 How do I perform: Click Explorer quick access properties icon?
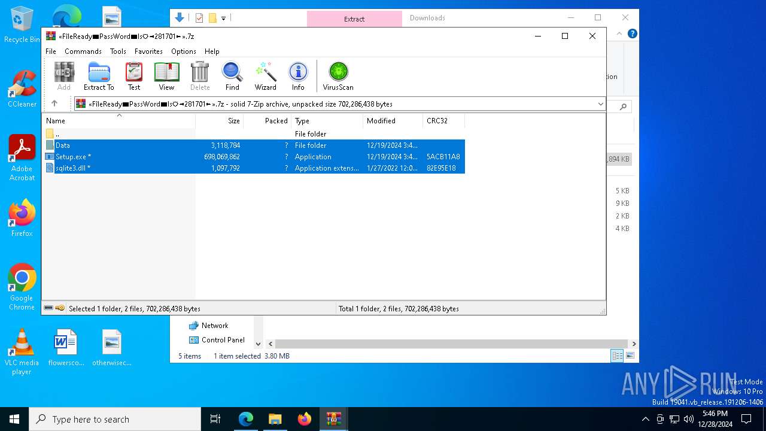199,18
